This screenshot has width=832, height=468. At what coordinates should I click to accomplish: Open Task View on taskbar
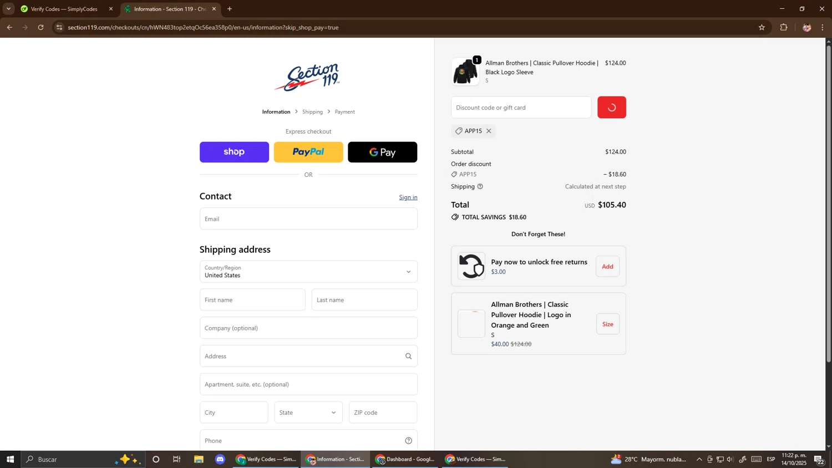click(177, 459)
